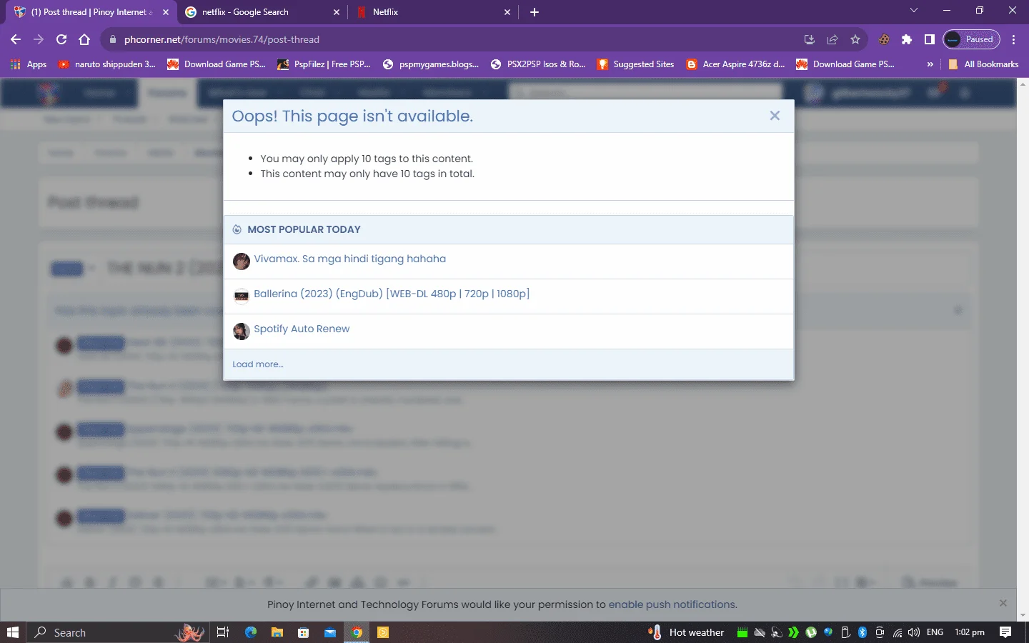The width and height of the screenshot is (1029, 643).
Task: Open the All Bookmarks folder
Action: (x=983, y=64)
